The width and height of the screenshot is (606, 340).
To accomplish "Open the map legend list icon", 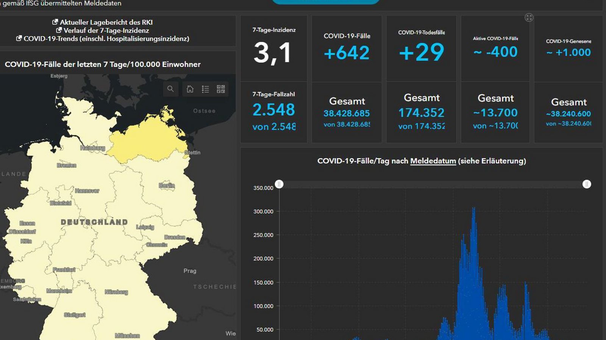I will 205,89.
